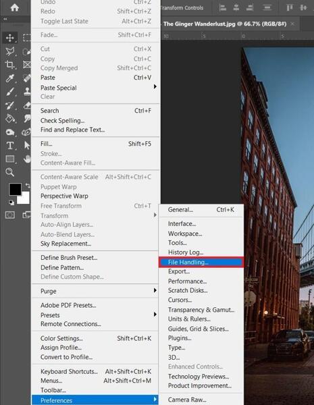Change the screen mode

tap(26, 215)
